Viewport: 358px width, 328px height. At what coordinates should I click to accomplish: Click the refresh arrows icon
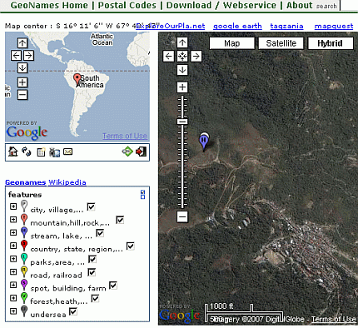(x=27, y=152)
